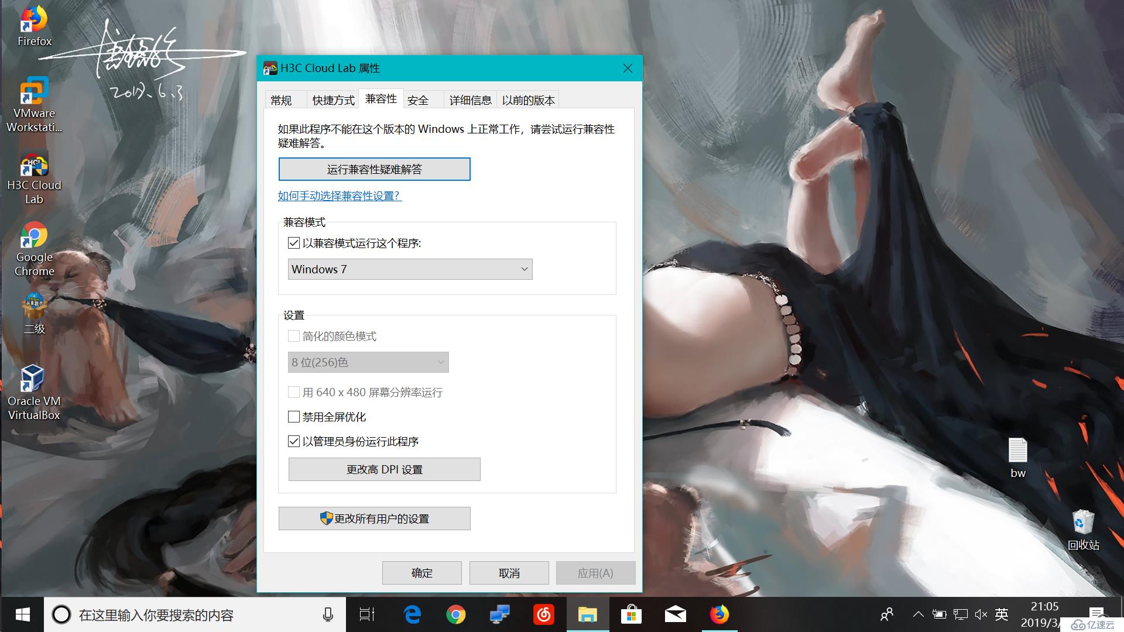
Task: Select the 二级 desktop icon
Action: 34,313
